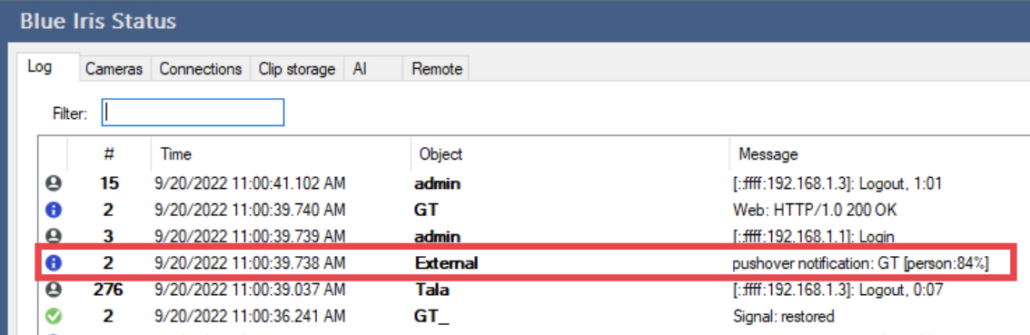Click user icon on admin Login row
The width and height of the screenshot is (1030, 335).
54,236
